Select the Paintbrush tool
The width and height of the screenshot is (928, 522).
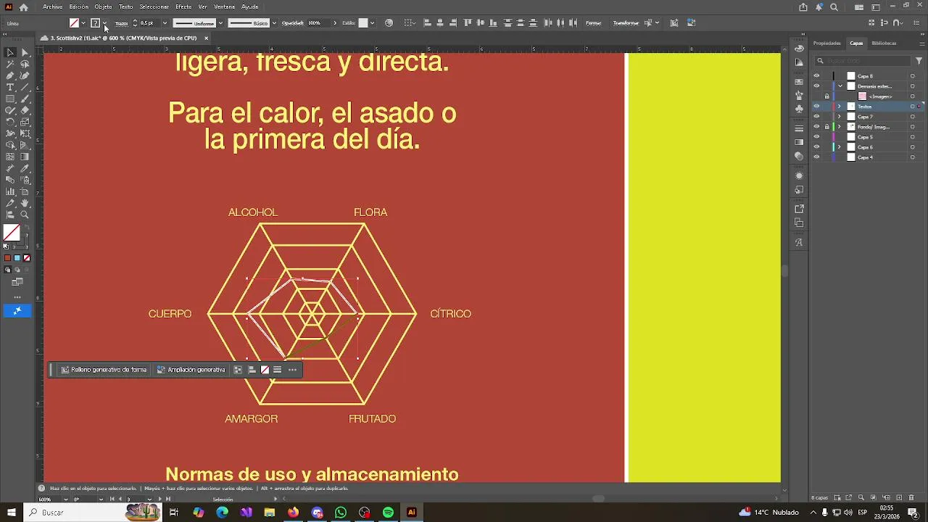click(x=25, y=99)
